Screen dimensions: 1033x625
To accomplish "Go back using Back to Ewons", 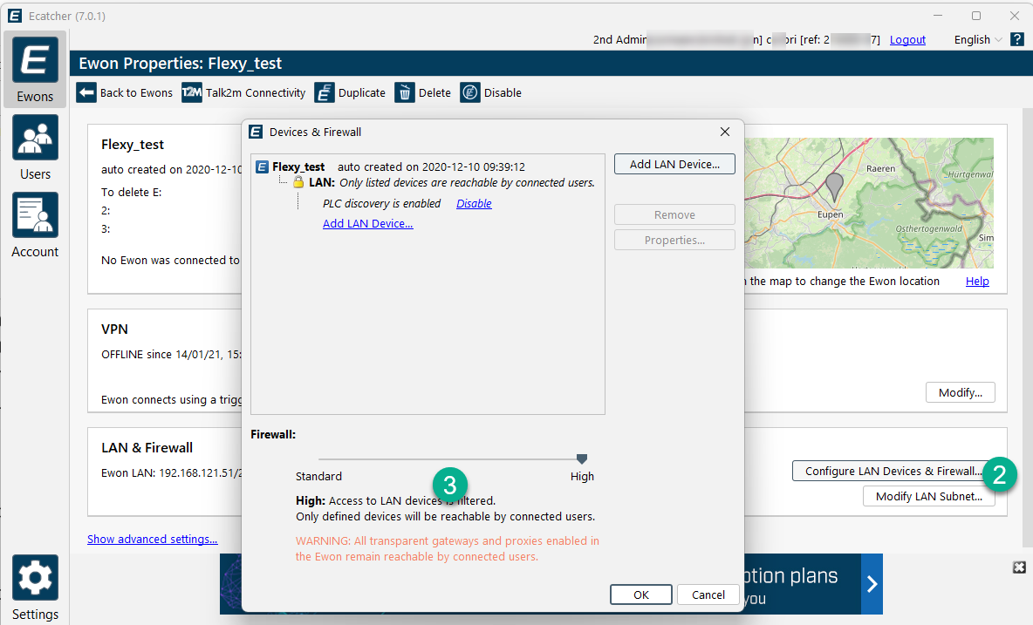I will click(x=125, y=93).
